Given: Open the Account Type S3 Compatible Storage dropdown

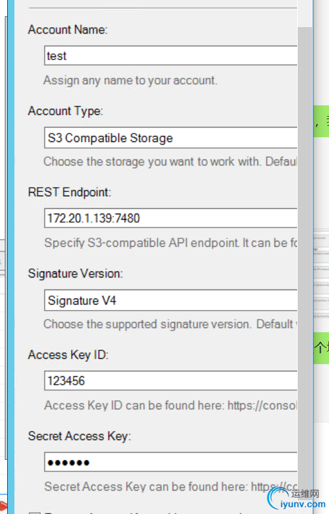Looking at the screenshot, I should coord(171,138).
